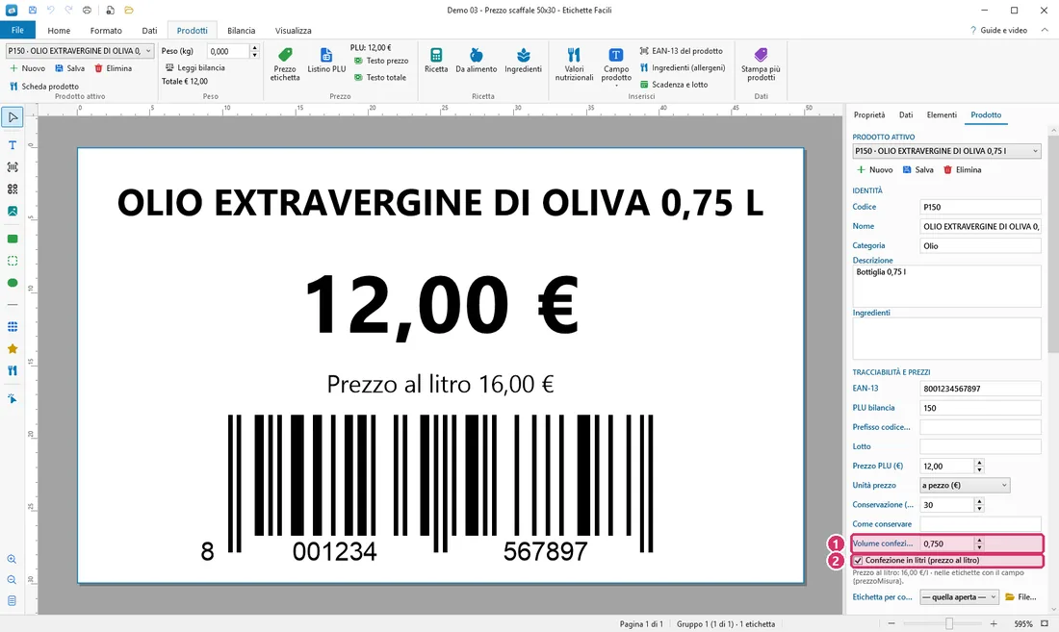Open Valori nutrizionali from ribbon

574,64
